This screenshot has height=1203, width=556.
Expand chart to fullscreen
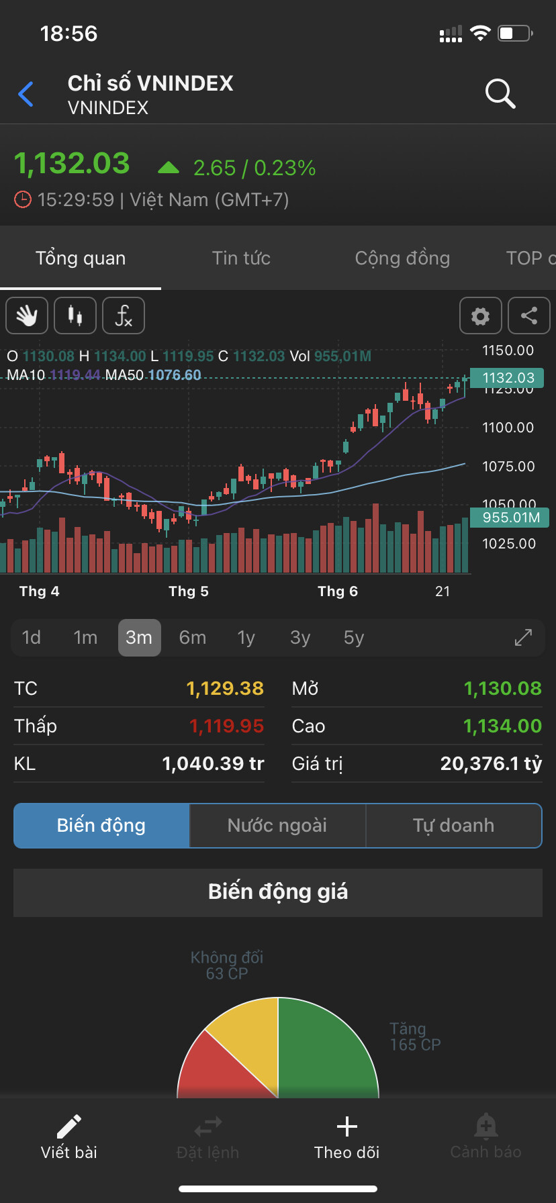pos(523,638)
